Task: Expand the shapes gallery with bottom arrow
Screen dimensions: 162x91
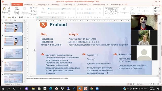Action: click(x=118, y=13)
